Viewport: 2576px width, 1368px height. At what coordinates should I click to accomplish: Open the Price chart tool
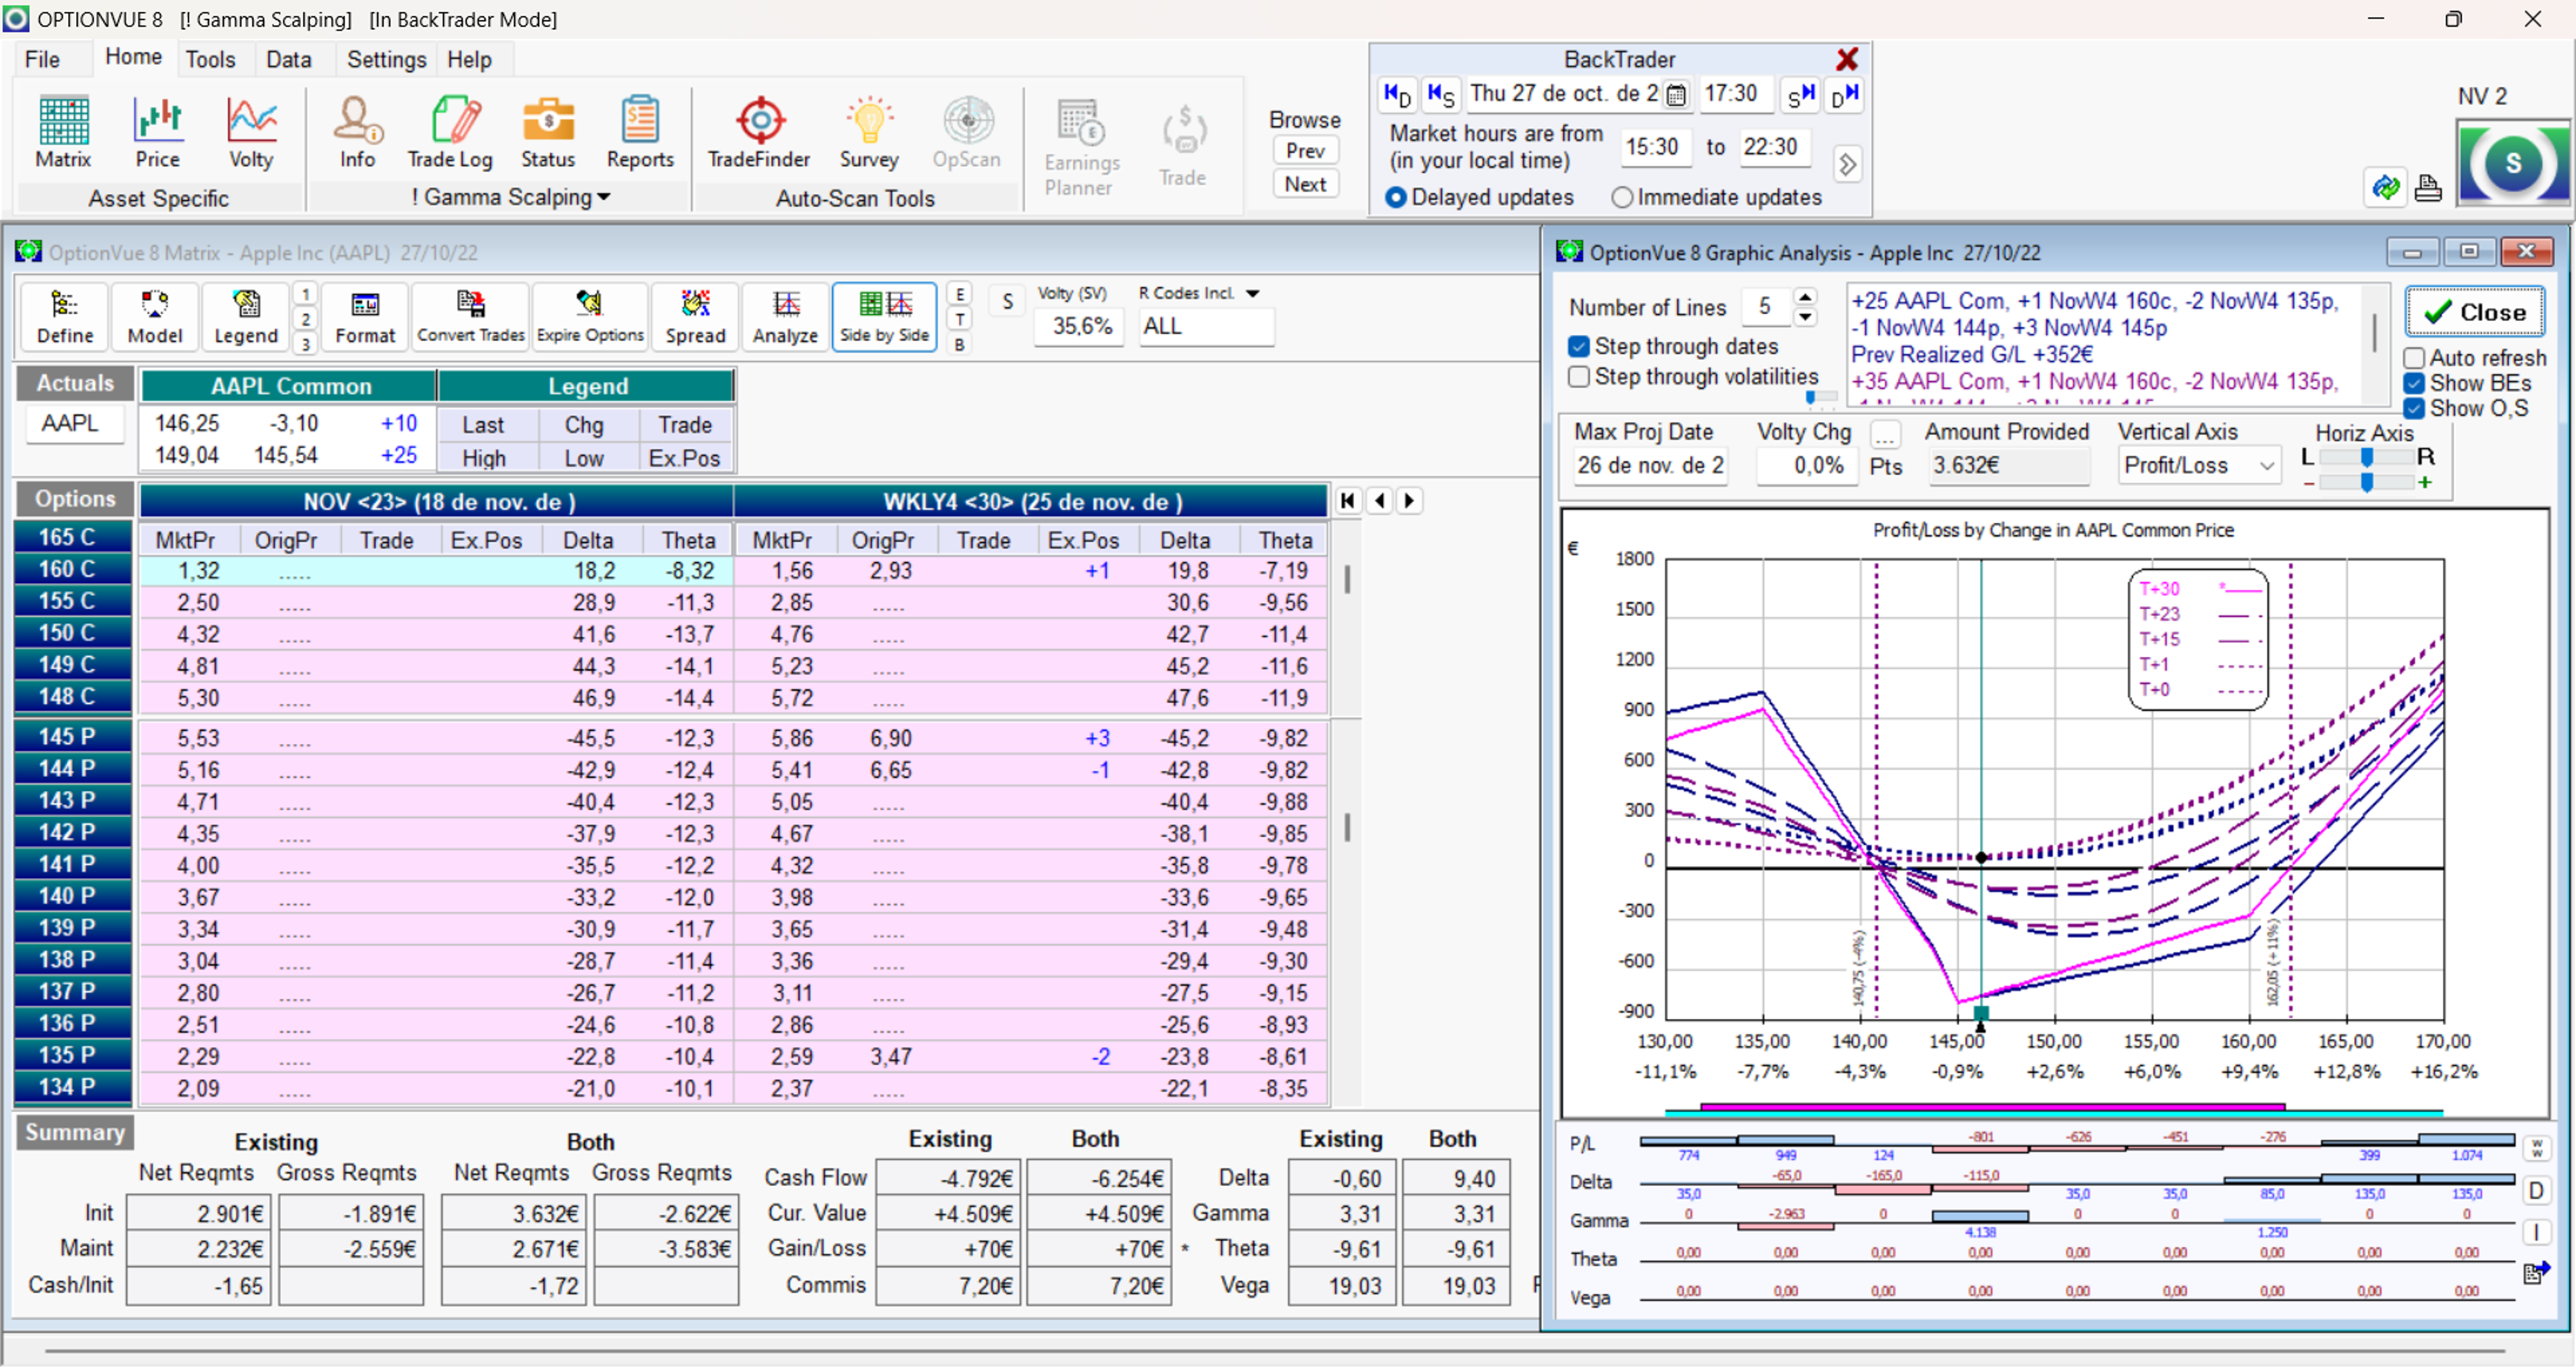click(x=157, y=131)
